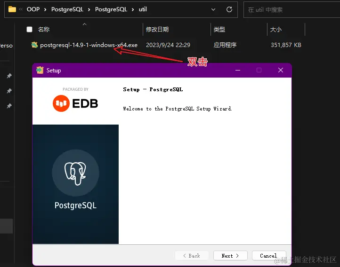The image size is (340, 267).
Task: Click the sort arrow above 名称 column
Action: pyautogui.click(x=85, y=24)
